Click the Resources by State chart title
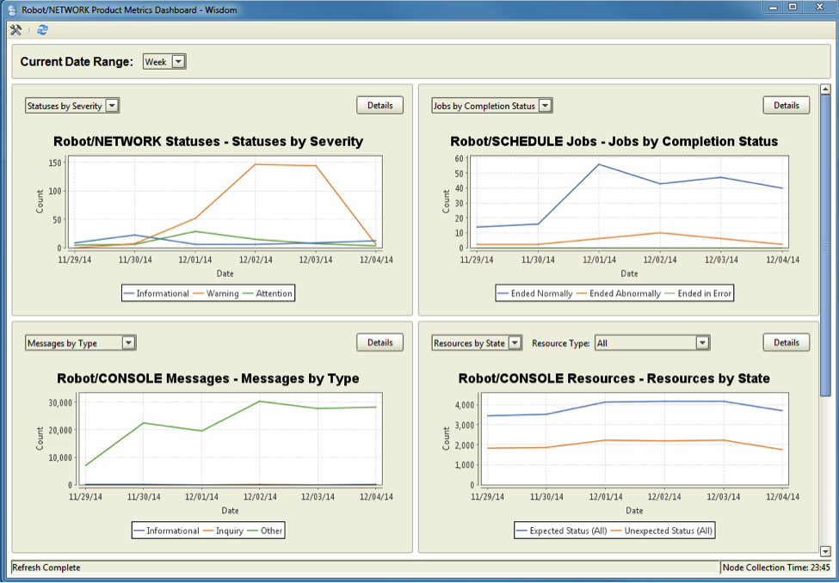The height and width of the screenshot is (583, 839). [614, 378]
